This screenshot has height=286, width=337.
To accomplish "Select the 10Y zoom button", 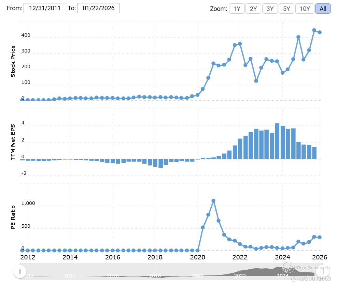I will point(305,9).
